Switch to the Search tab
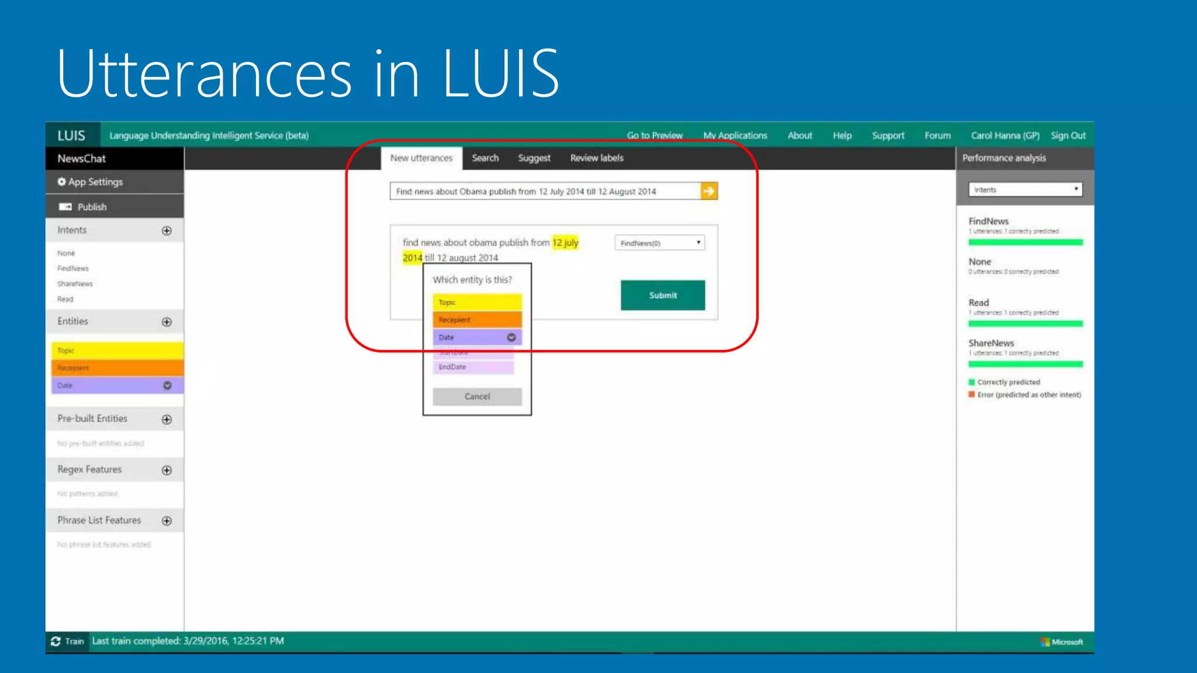Viewport: 1197px width, 673px height. point(485,158)
